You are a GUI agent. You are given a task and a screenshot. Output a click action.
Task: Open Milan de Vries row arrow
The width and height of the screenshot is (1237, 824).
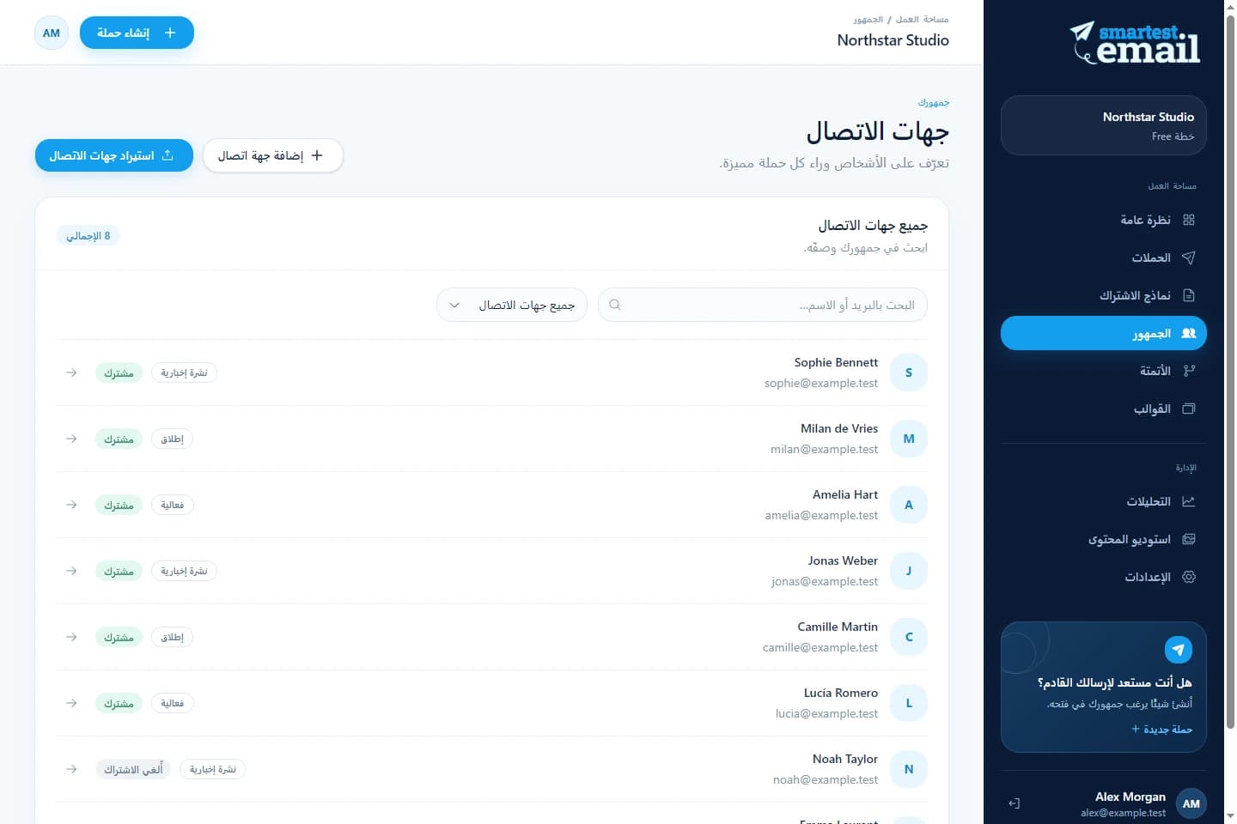[71, 439]
